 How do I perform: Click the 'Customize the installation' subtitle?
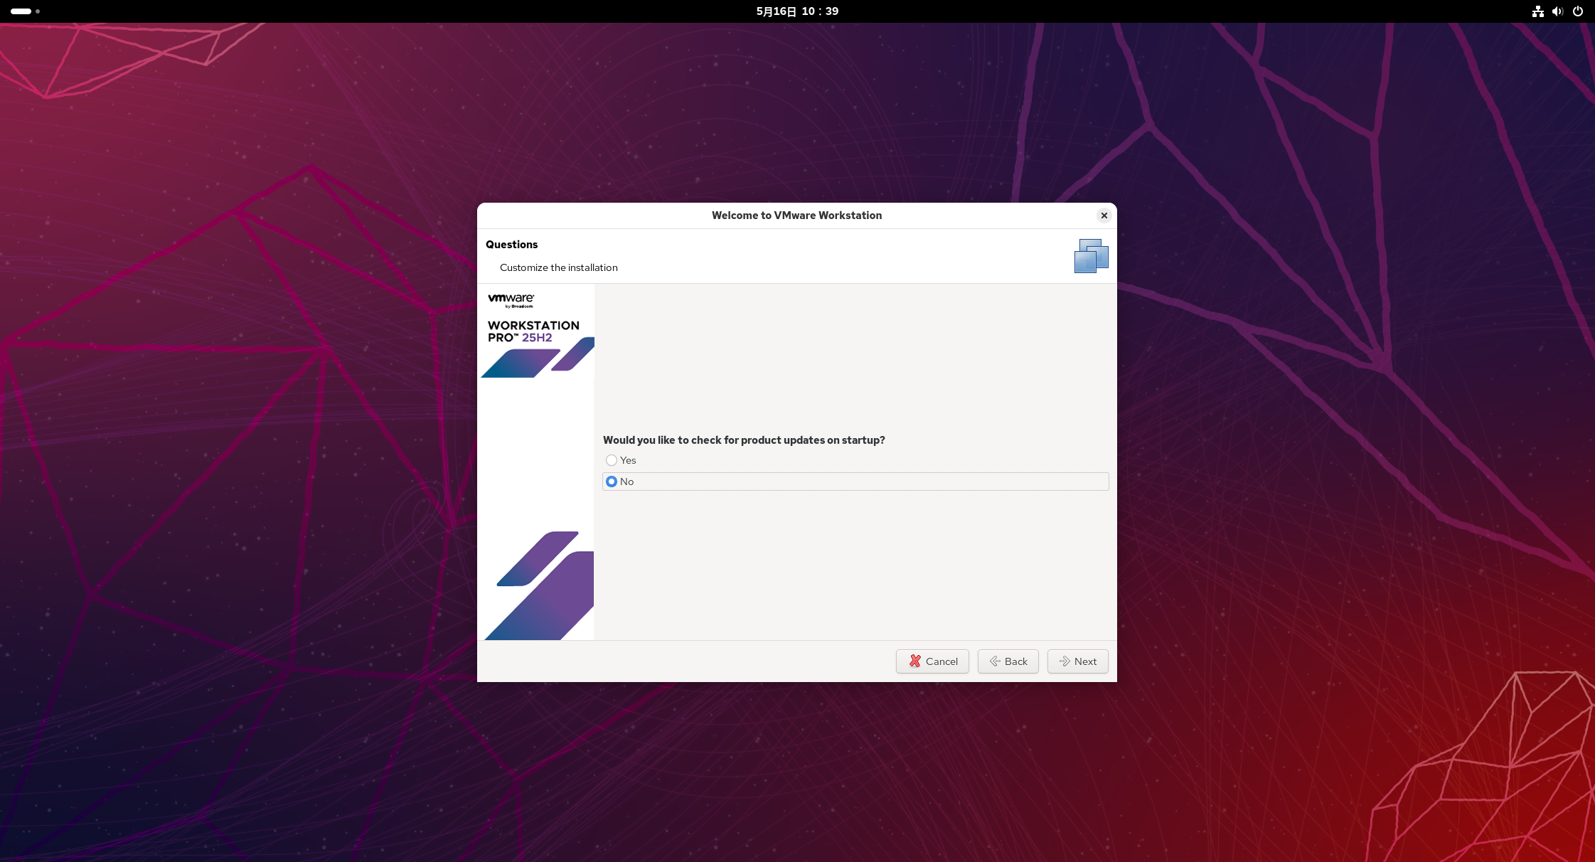pos(558,268)
